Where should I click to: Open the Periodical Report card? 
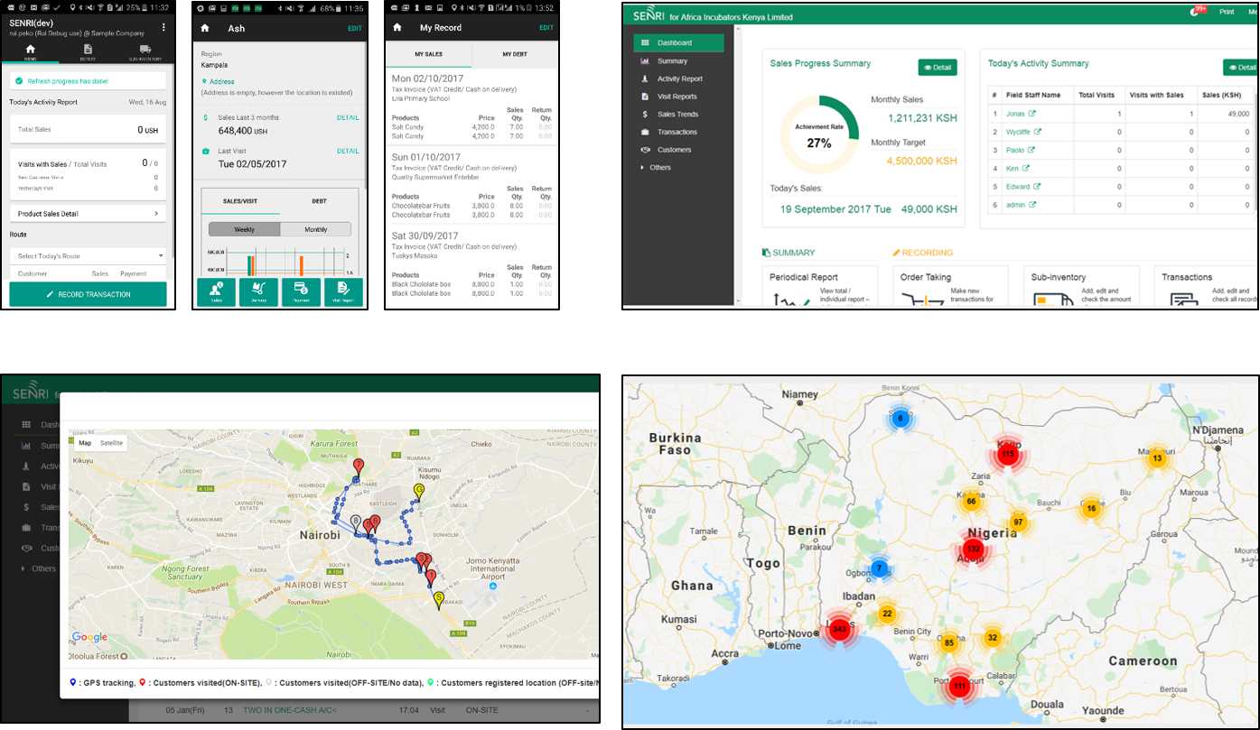tap(820, 286)
